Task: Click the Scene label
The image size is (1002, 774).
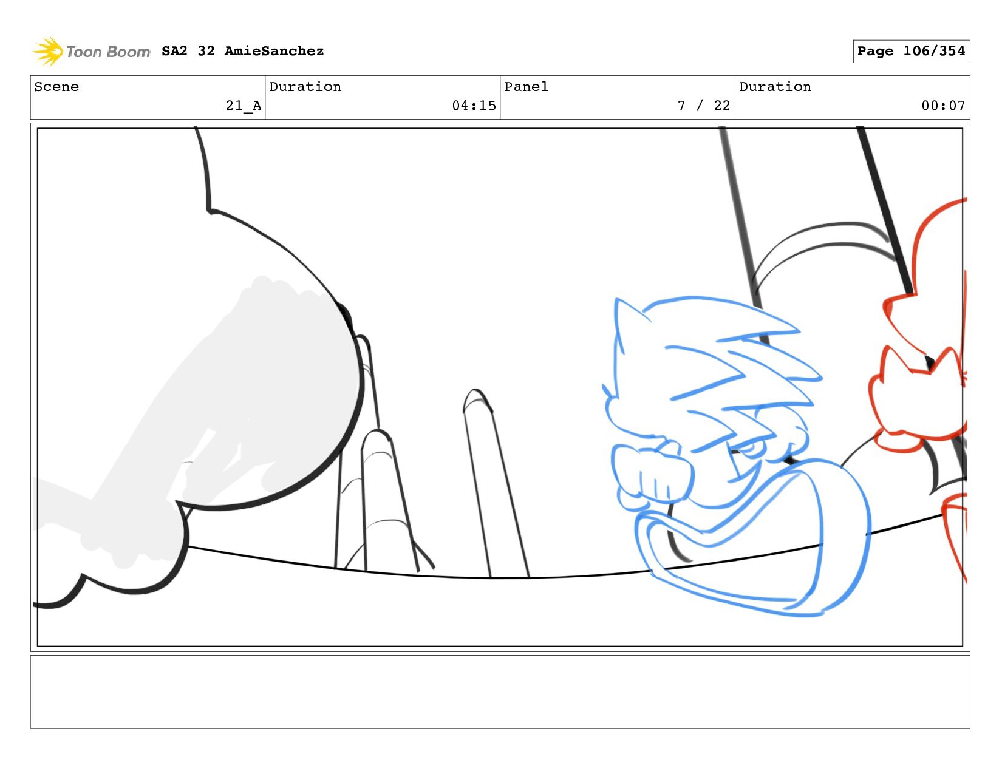Action: (56, 87)
